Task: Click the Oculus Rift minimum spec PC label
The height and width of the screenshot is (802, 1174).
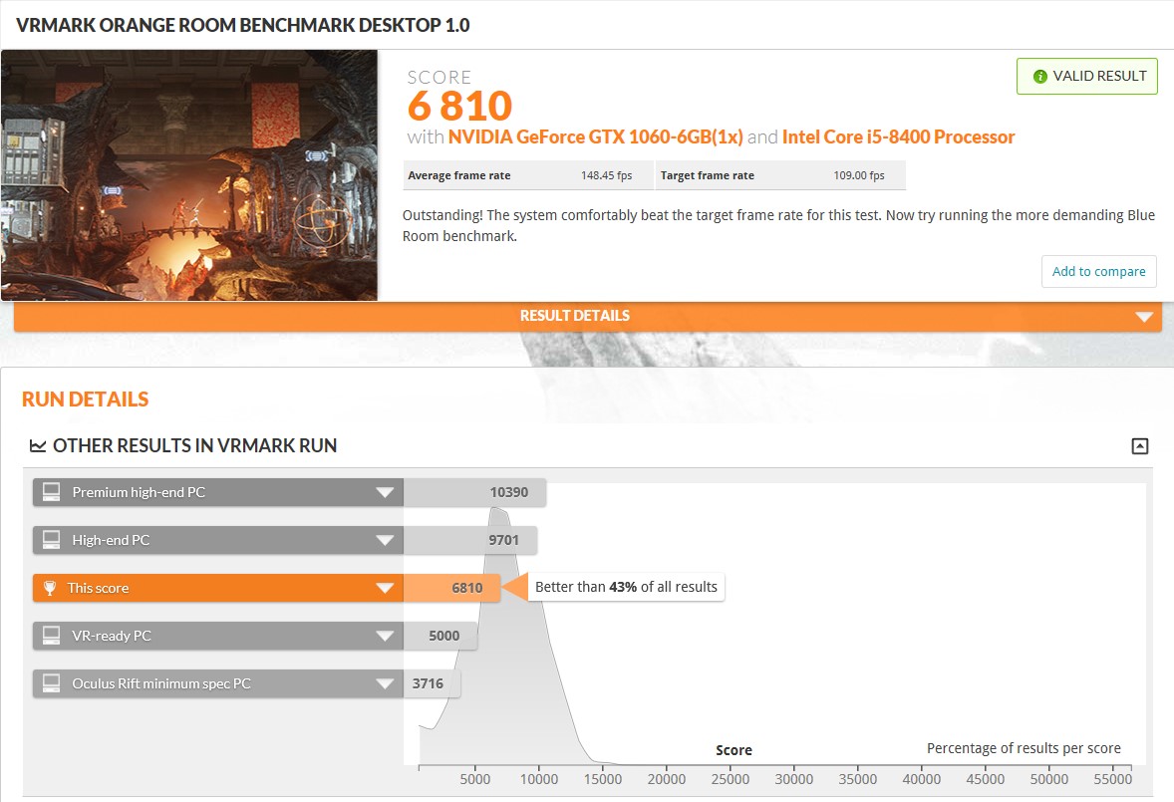Action: coord(161,683)
